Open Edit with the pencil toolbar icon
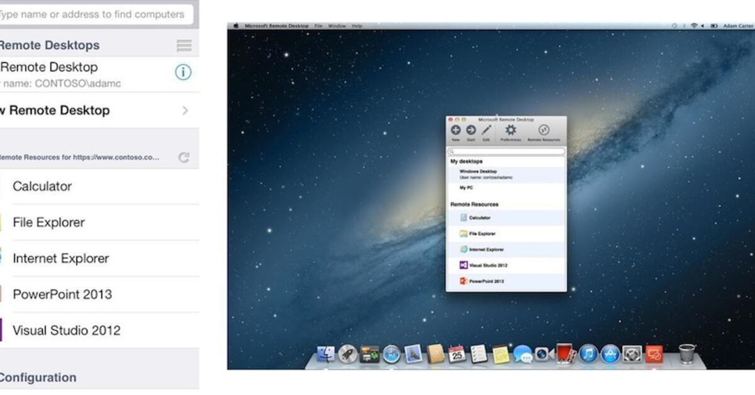This screenshot has width=755, height=395. pyautogui.click(x=486, y=130)
